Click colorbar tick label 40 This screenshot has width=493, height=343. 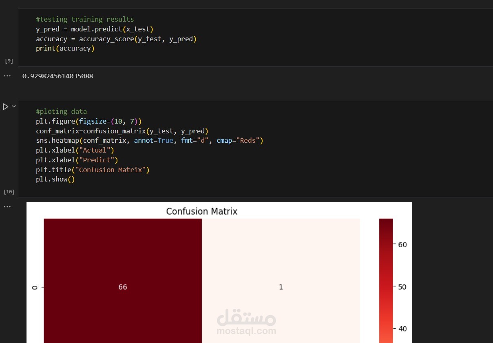click(402, 329)
